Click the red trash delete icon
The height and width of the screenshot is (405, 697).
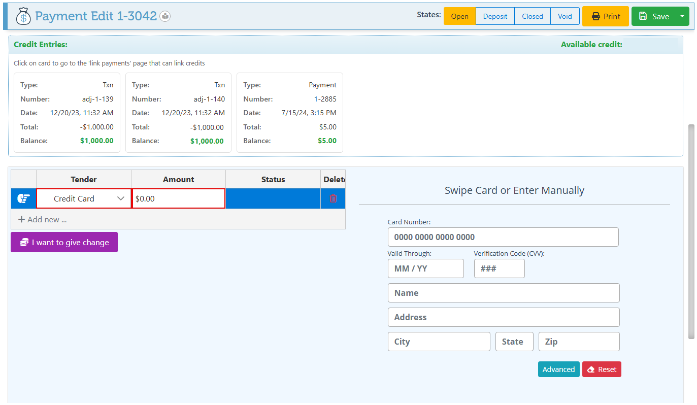(333, 199)
